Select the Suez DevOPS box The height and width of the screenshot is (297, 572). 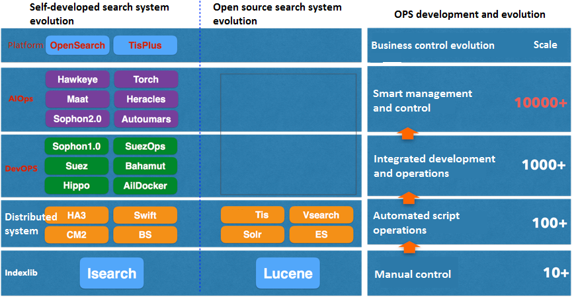click(x=77, y=166)
